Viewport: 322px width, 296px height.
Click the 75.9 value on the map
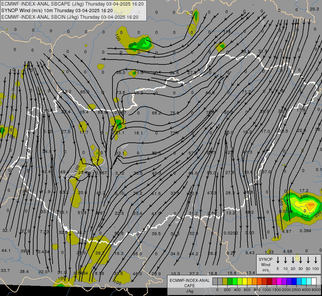click(x=175, y=113)
